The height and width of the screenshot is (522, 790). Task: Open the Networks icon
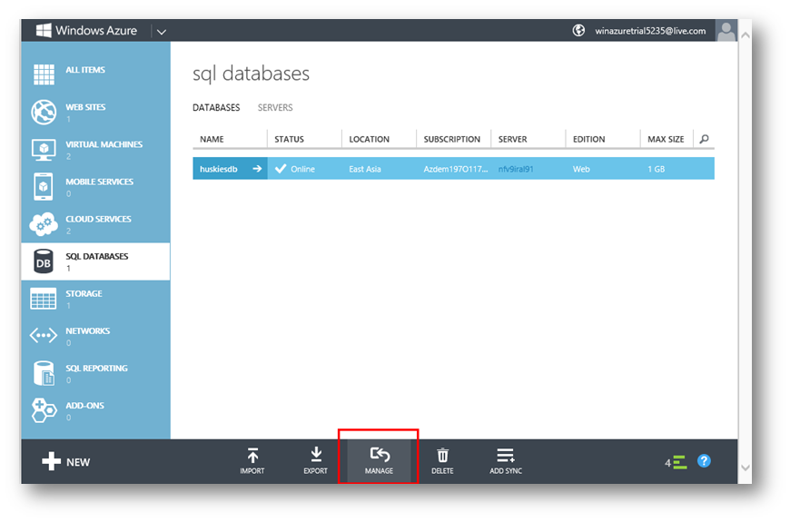point(44,335)
